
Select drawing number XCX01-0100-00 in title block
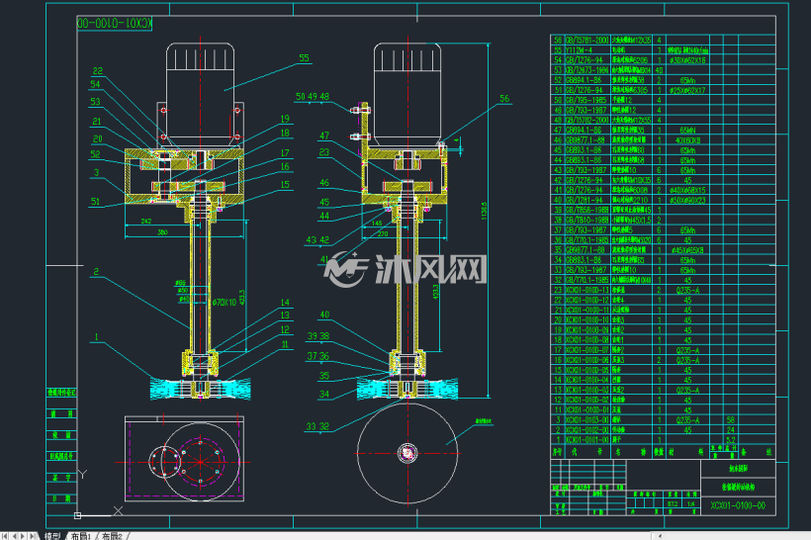pyautogui.click(x=738, y=505)
